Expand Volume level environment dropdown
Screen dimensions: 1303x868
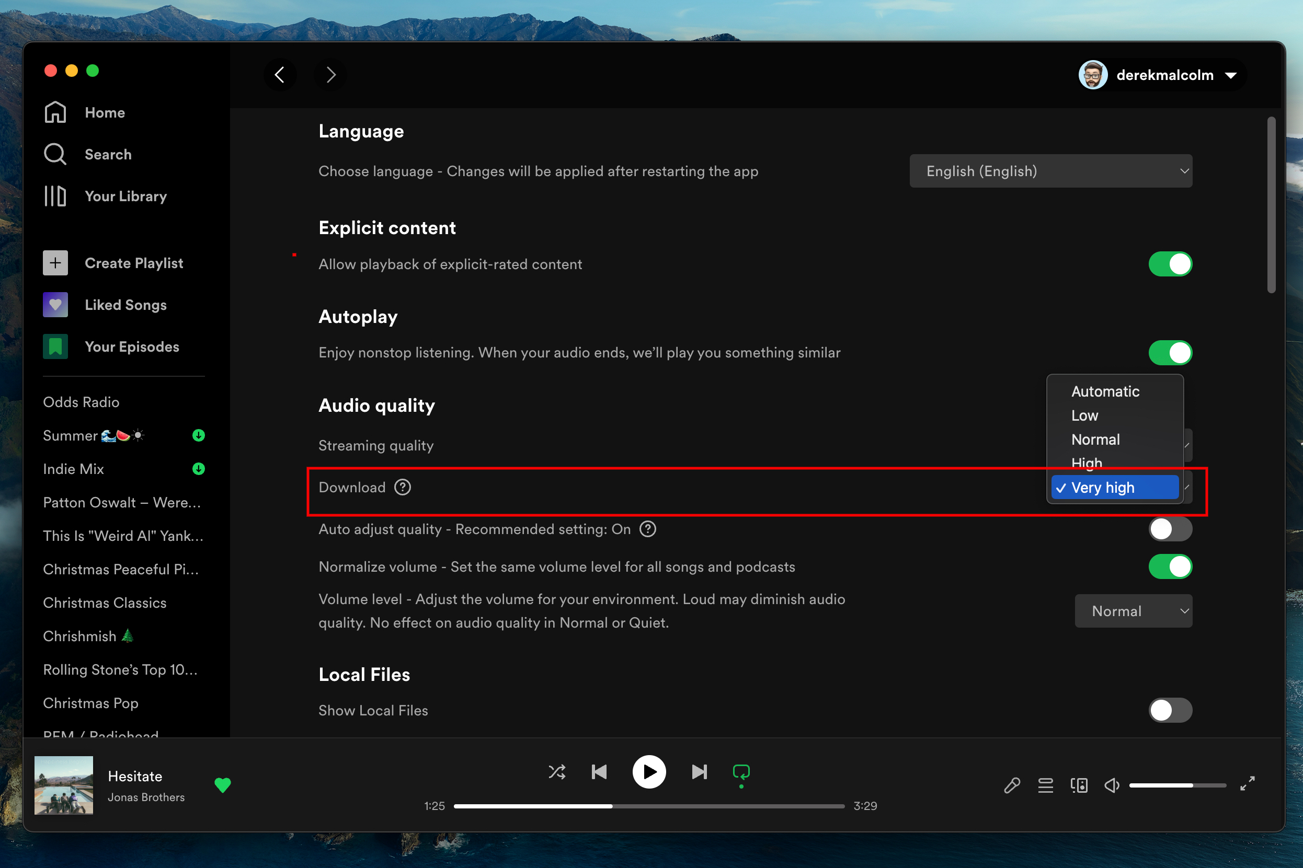pos(1135,610)
